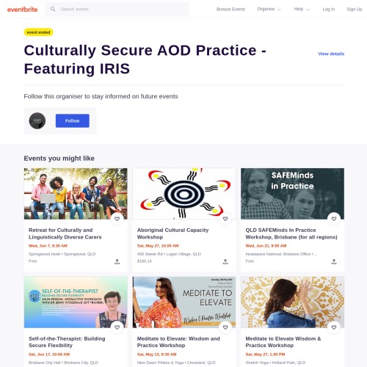Viewport: 367px width, 367px height.
Task: Save Self-of-the-Therapist event with heart icon
Action: click(x=117, y=327)
